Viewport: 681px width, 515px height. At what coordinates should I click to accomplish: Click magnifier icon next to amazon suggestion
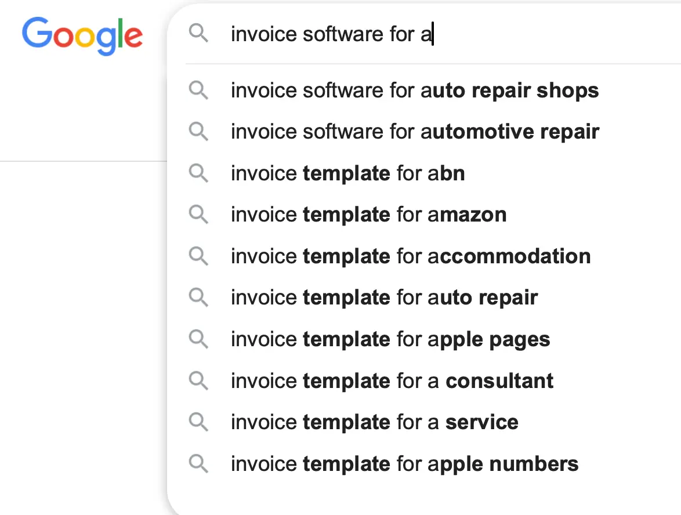[198, 215]
